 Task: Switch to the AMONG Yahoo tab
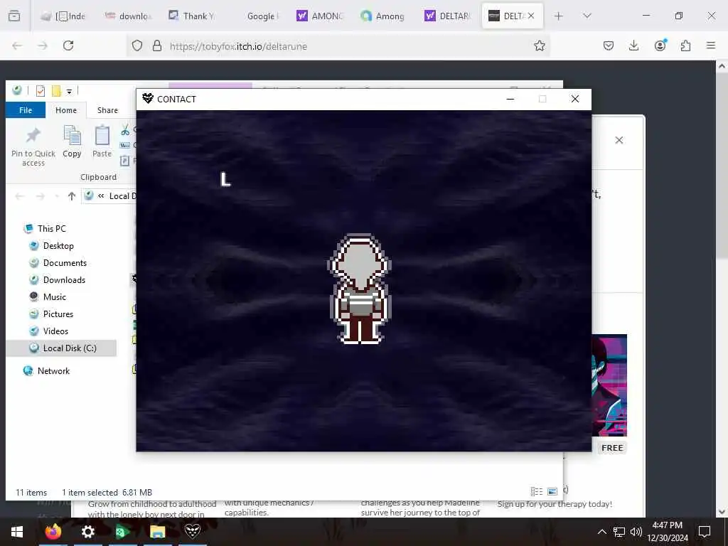(321, 16)
